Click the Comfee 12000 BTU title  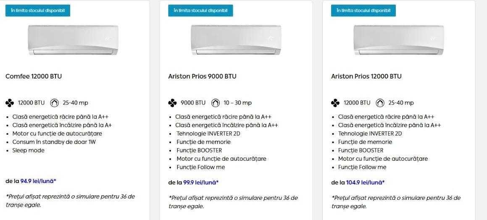point(34,76)
